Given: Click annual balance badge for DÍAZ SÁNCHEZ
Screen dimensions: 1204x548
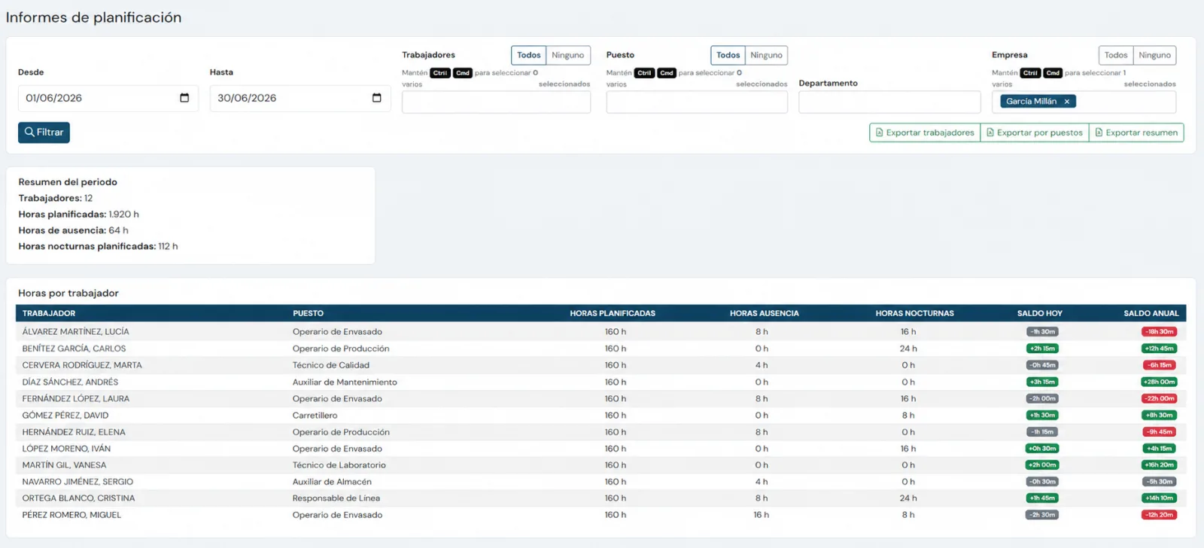Looking at the screenshot, I should [1159, 382].
